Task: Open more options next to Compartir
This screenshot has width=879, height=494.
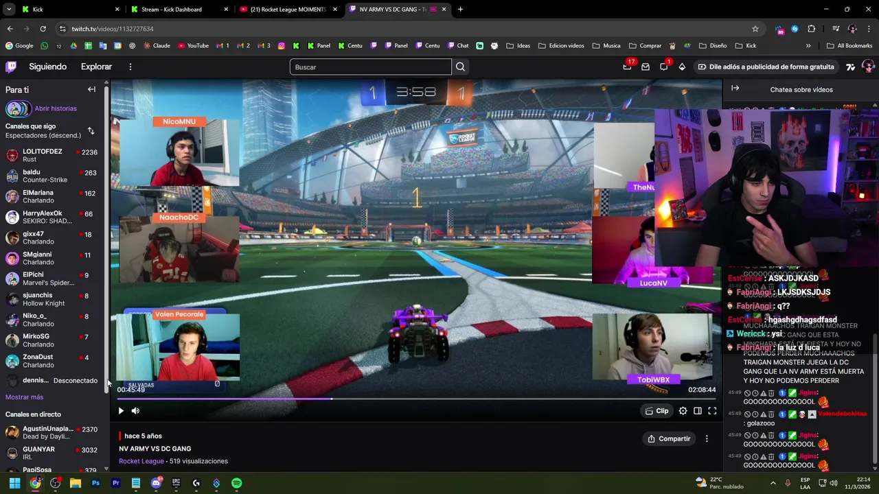Action: point(707,438)
